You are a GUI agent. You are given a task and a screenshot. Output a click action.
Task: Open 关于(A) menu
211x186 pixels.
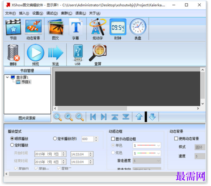pos(95,13)
